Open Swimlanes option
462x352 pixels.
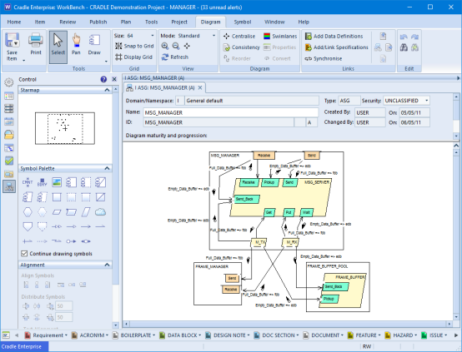[x=280, y=36]
